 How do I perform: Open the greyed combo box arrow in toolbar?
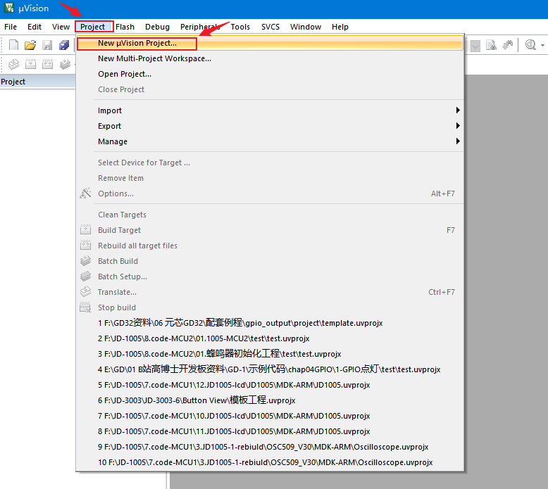click(475, 46)
